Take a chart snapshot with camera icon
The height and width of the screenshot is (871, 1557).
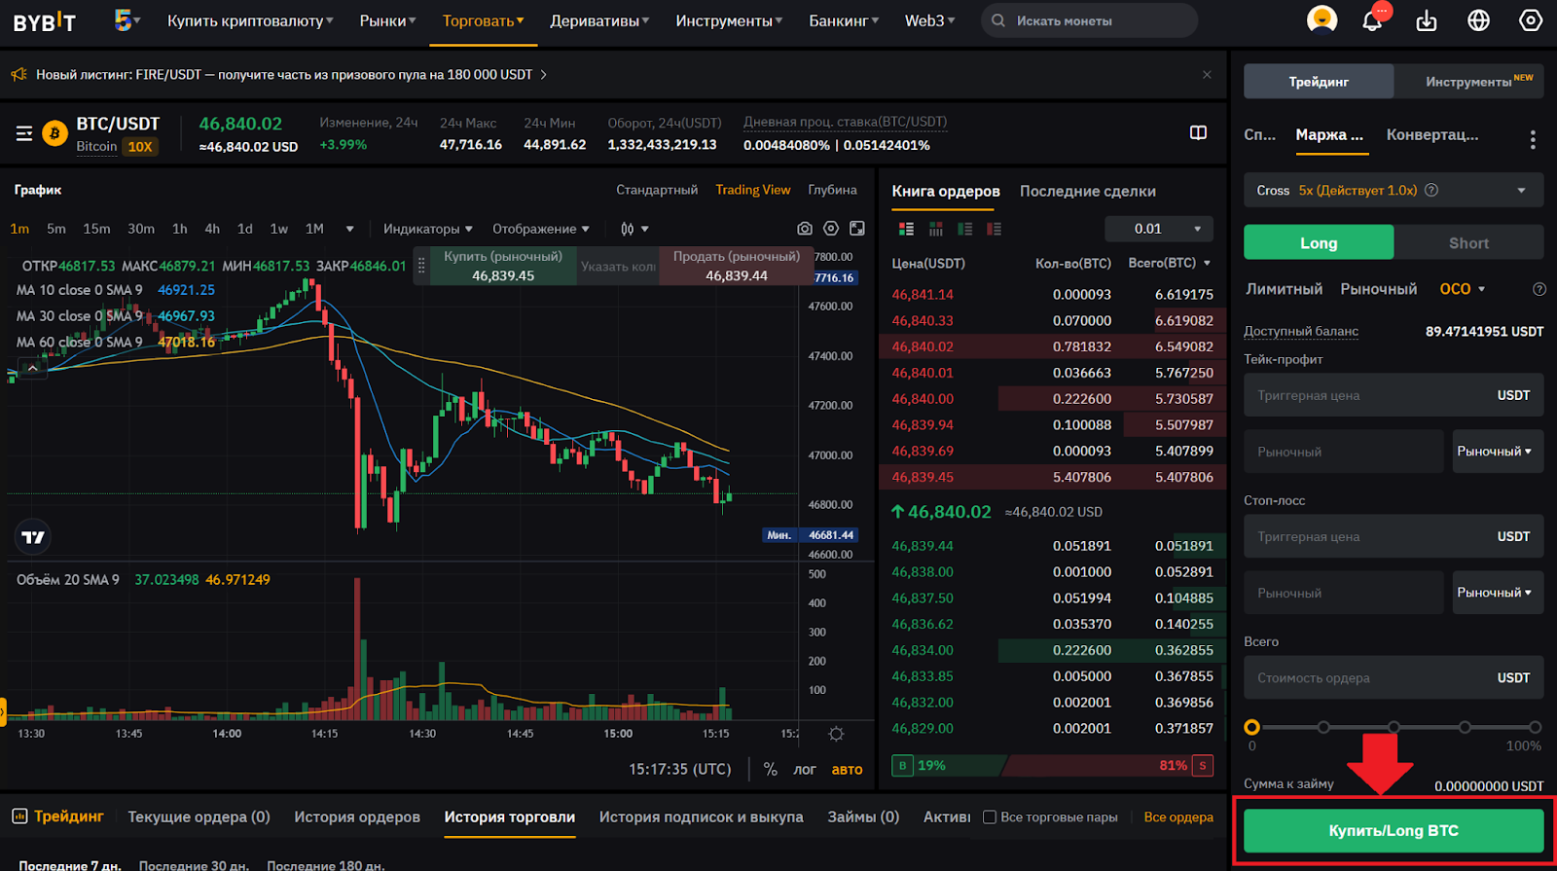[805, 229]
